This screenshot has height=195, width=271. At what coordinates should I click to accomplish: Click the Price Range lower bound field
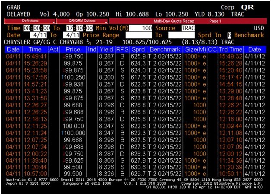139,35
